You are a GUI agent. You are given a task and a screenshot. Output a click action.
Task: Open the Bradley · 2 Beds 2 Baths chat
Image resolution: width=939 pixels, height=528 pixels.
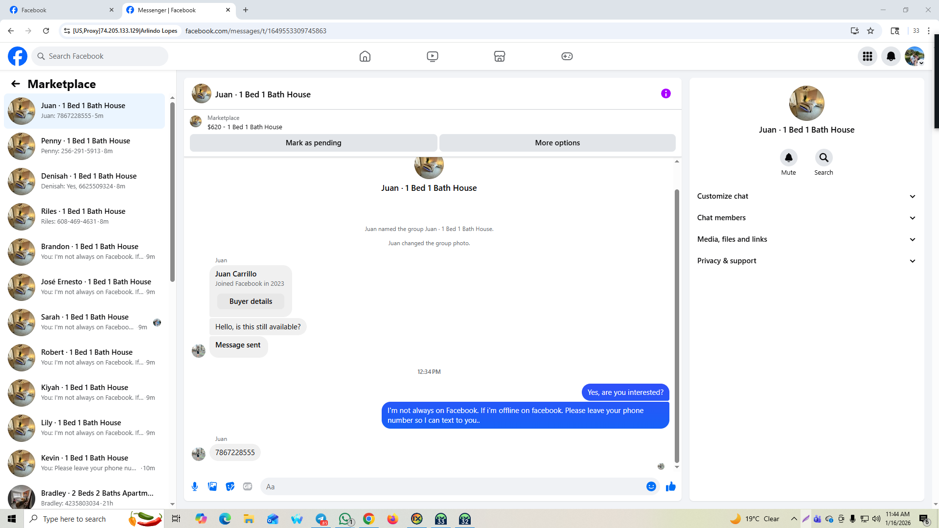(x=84, y=496)
